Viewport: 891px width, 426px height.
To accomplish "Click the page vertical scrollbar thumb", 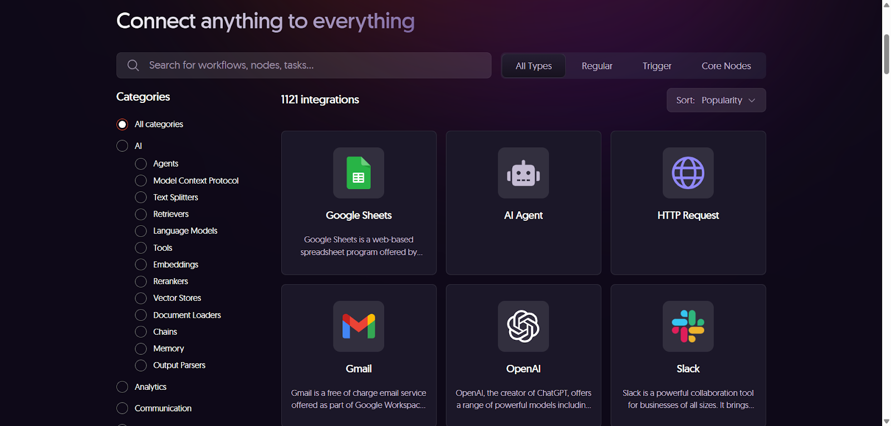I will [887, 54].
